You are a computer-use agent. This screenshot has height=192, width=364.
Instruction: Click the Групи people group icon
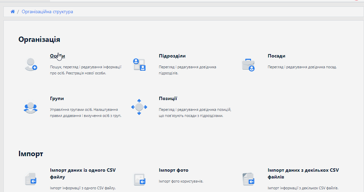click(30, 107)
